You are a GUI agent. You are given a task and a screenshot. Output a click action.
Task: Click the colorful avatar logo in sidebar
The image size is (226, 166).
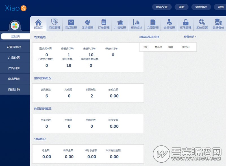(15, 26)
